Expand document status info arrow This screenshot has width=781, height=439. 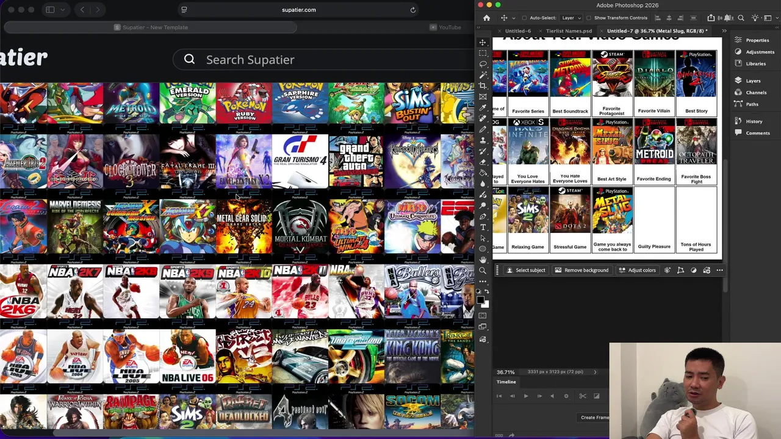coord(595,372)
